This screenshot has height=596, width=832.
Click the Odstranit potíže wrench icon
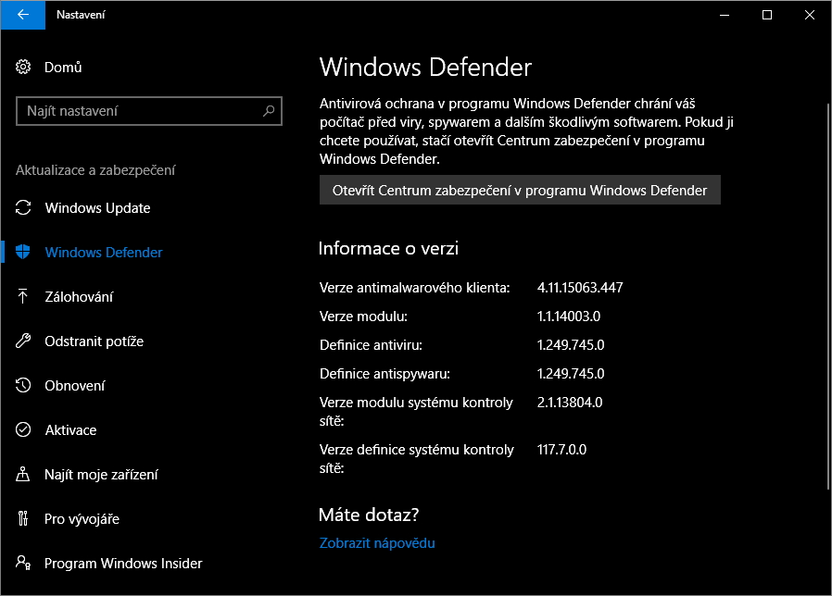pos(24,341)
